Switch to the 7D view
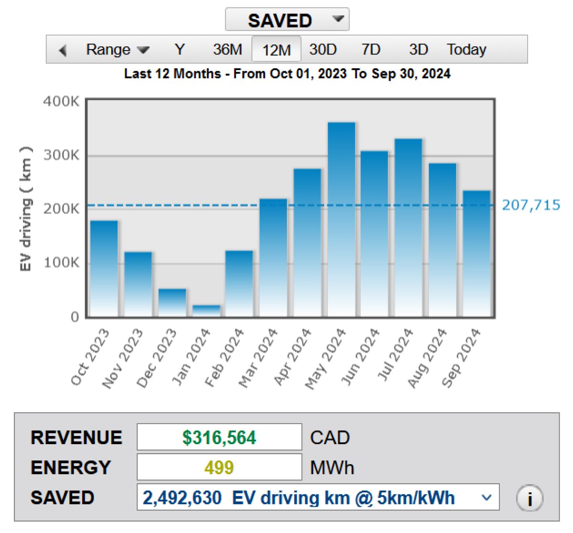The height and width of the screenshot is (533, 573). (371, 50)
